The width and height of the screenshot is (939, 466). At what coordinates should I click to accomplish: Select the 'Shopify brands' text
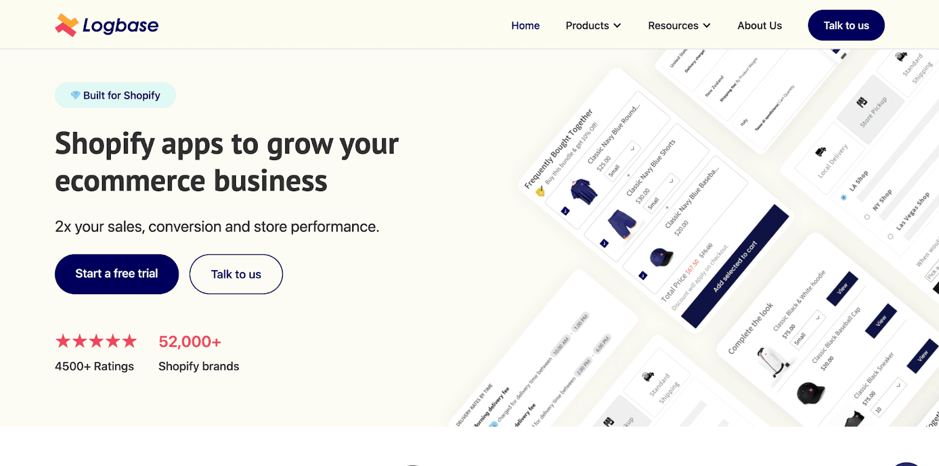point(199,366)
